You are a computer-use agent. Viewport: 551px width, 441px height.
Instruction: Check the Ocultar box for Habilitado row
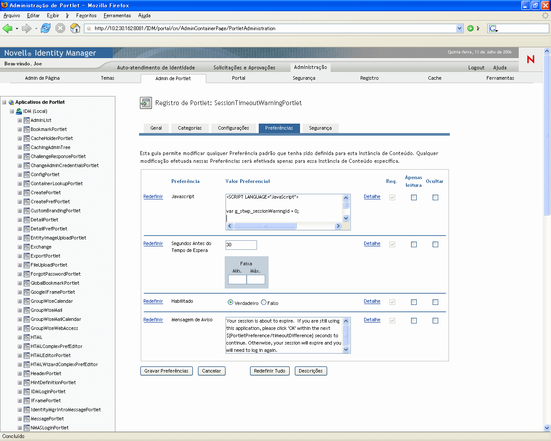435,302
